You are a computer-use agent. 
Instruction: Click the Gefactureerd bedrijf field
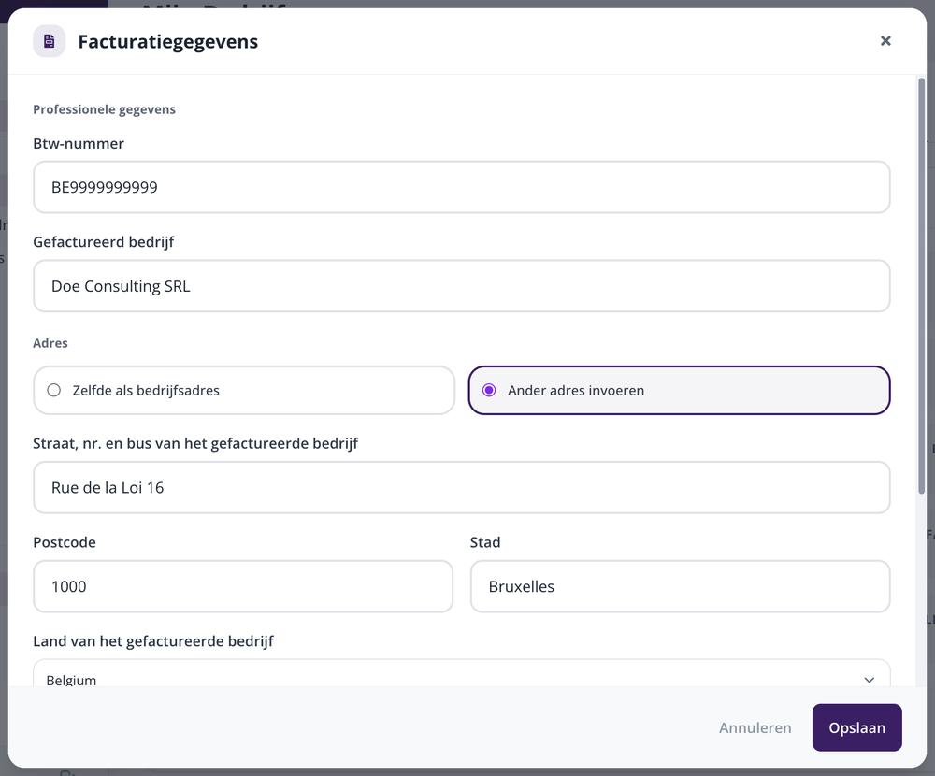pyautogui.click(x=462, y=286)
